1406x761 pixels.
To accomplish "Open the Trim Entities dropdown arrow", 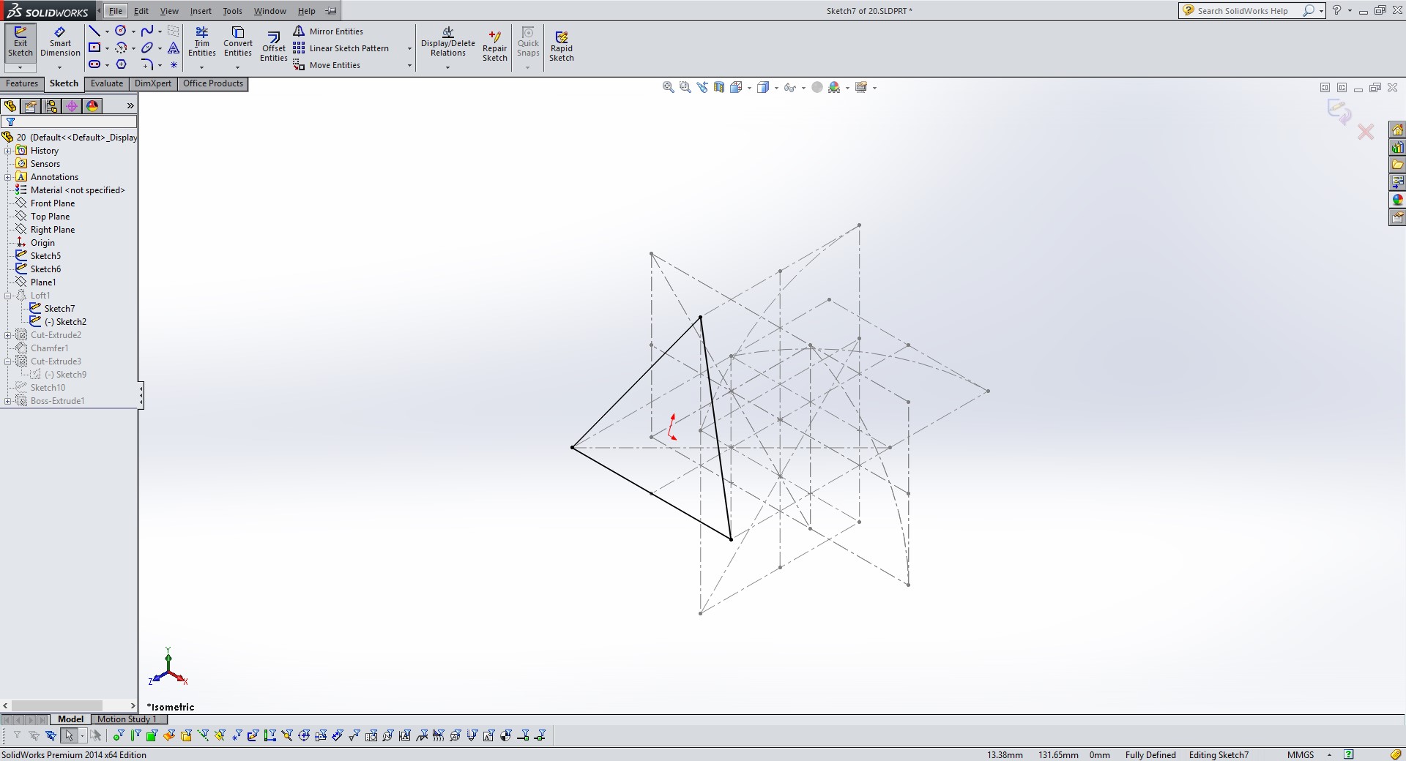I will click(x=202, y=67).
